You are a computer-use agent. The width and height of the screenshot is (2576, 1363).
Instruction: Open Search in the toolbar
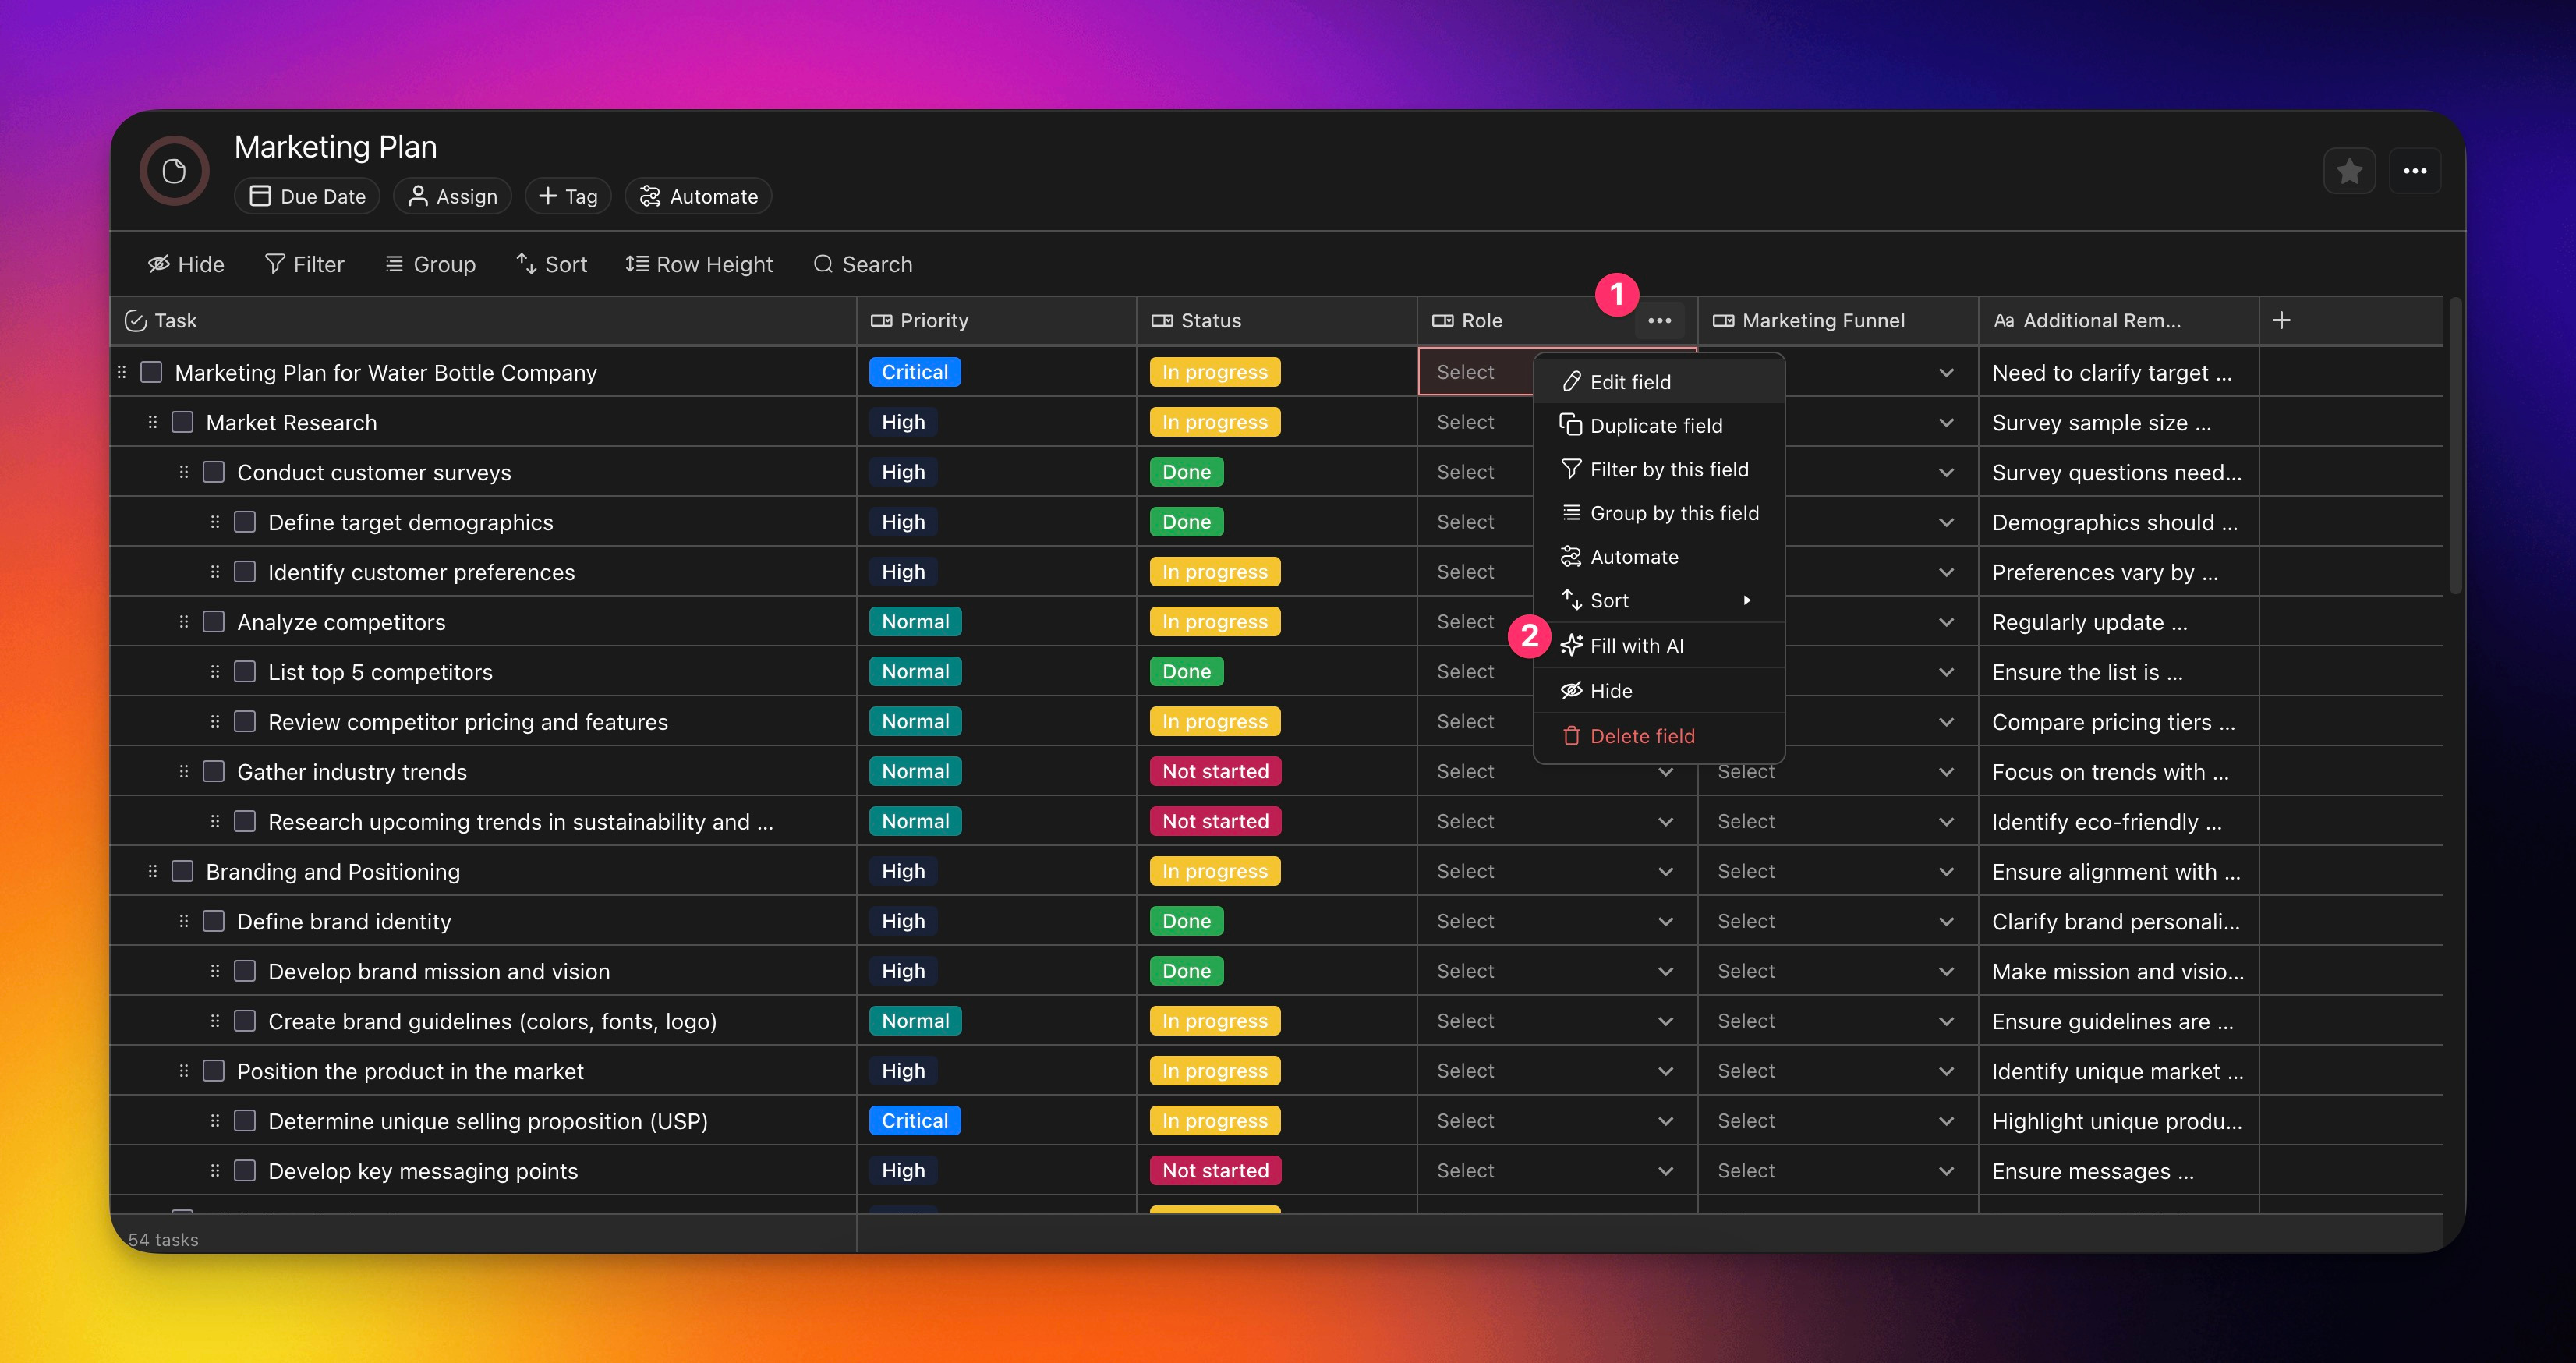tap(862, 264)
